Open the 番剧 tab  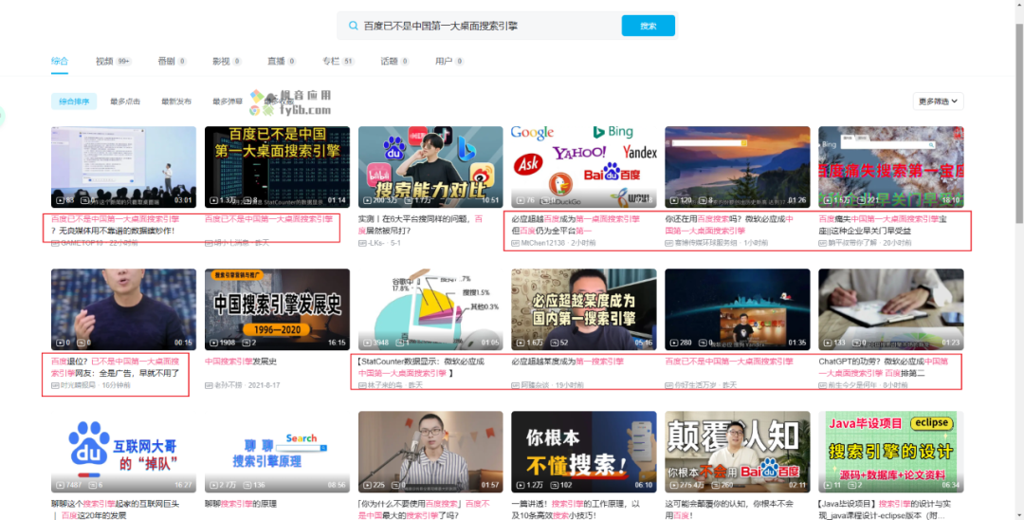coord(172,61)
